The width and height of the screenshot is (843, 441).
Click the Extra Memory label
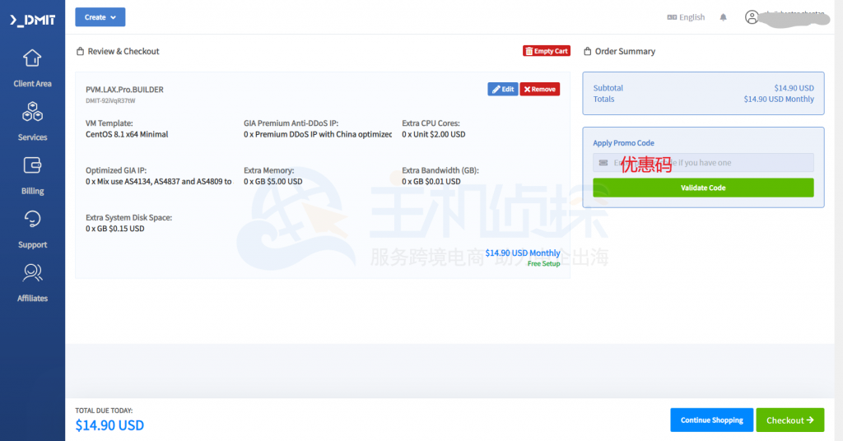click(269, 171)
